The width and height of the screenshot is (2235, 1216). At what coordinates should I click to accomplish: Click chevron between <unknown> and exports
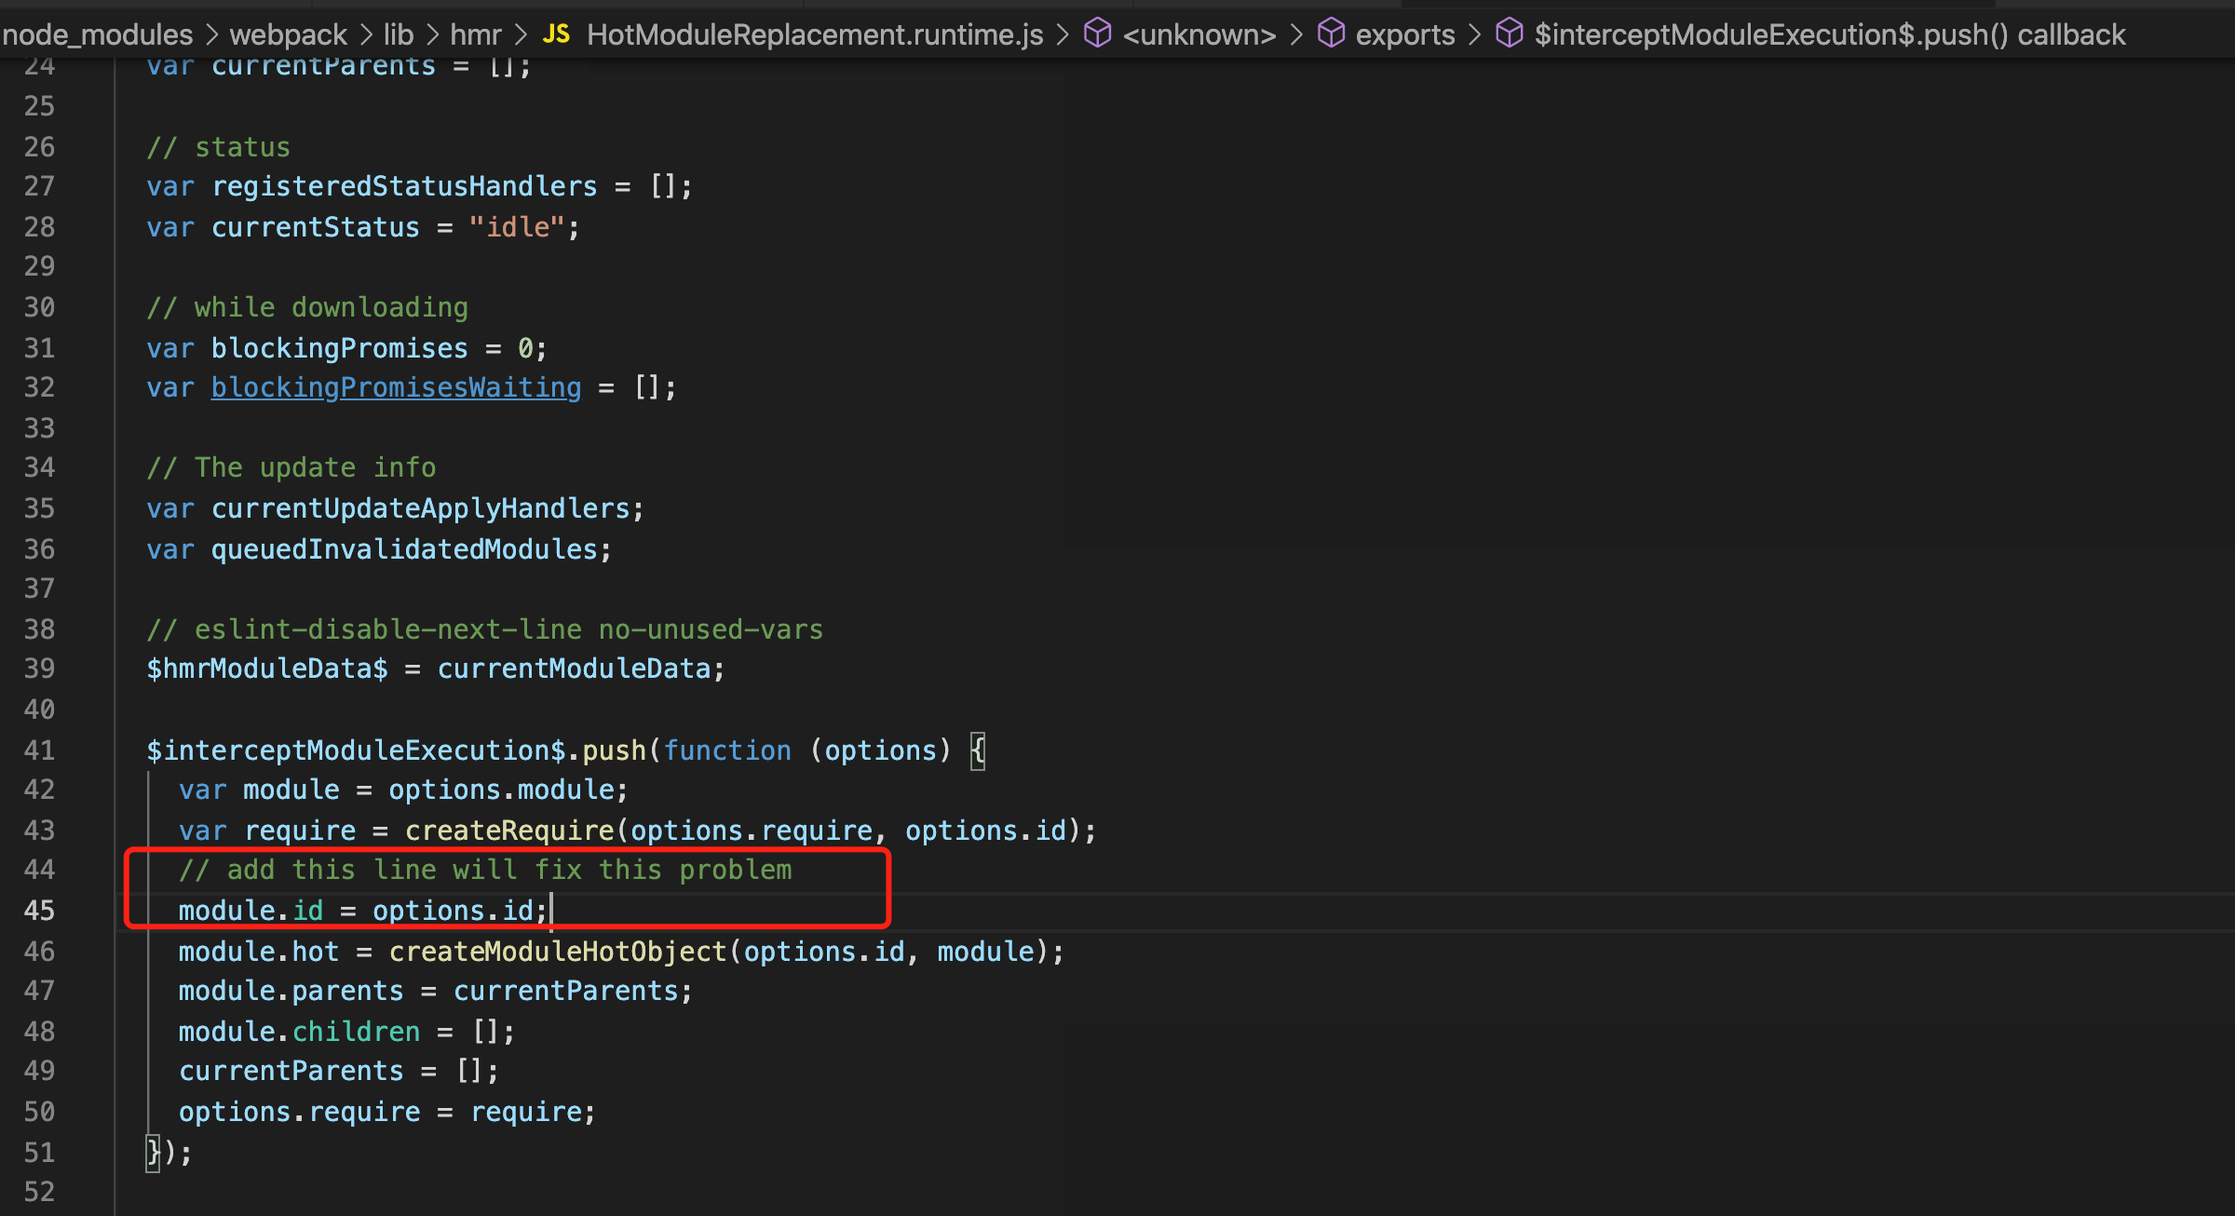(1296, 34)
